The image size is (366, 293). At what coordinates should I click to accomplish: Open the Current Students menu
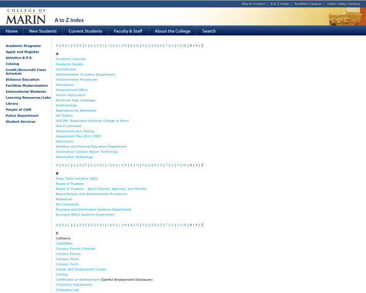(85, 31)
